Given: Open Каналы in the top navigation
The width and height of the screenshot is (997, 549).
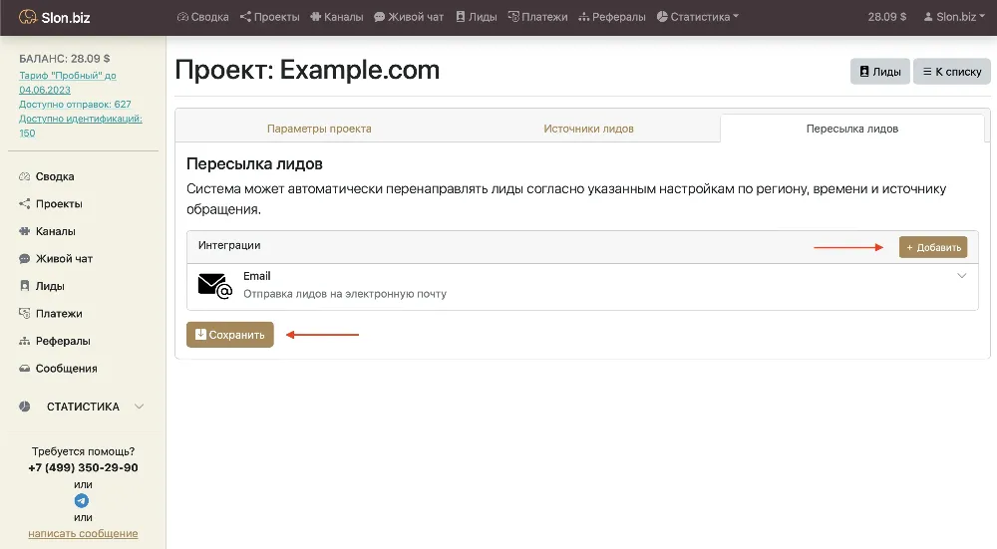Looking at the screenshot, I should click(337, 17).
